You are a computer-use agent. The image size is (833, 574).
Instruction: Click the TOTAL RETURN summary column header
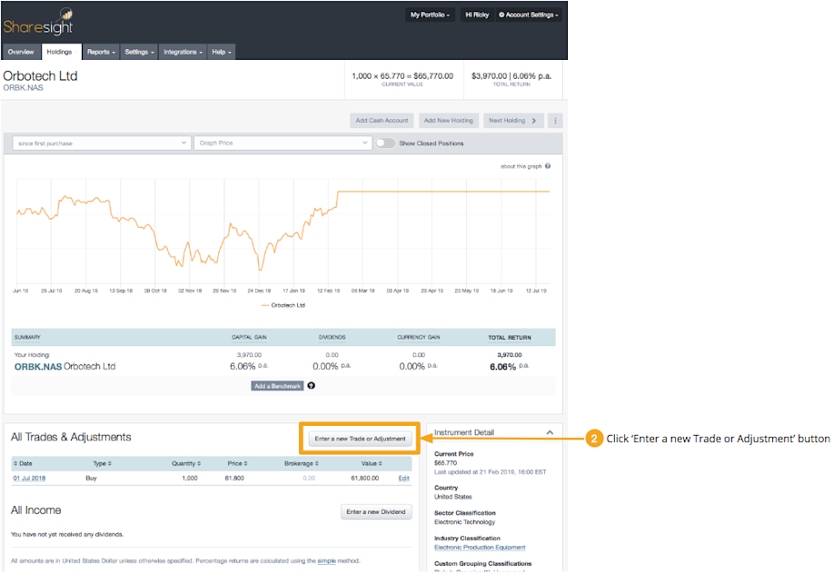click(510, 337)
